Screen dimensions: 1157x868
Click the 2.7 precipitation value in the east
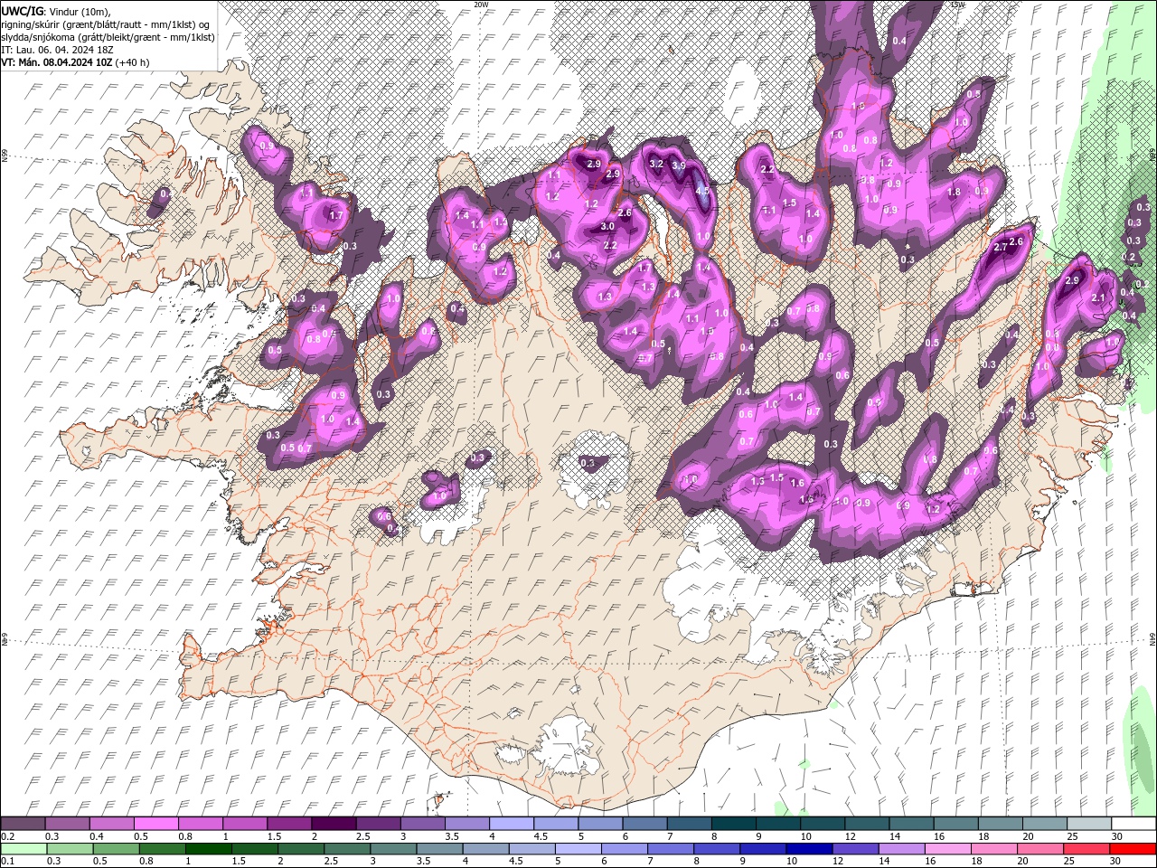pos(1000,247)
